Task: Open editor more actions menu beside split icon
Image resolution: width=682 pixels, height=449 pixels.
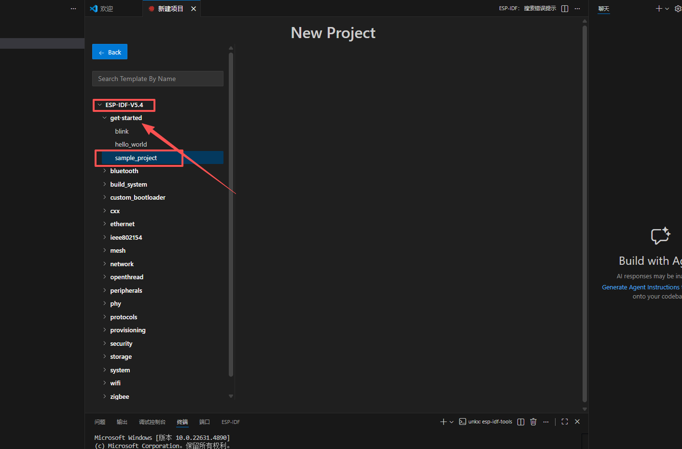Action: 577,9
